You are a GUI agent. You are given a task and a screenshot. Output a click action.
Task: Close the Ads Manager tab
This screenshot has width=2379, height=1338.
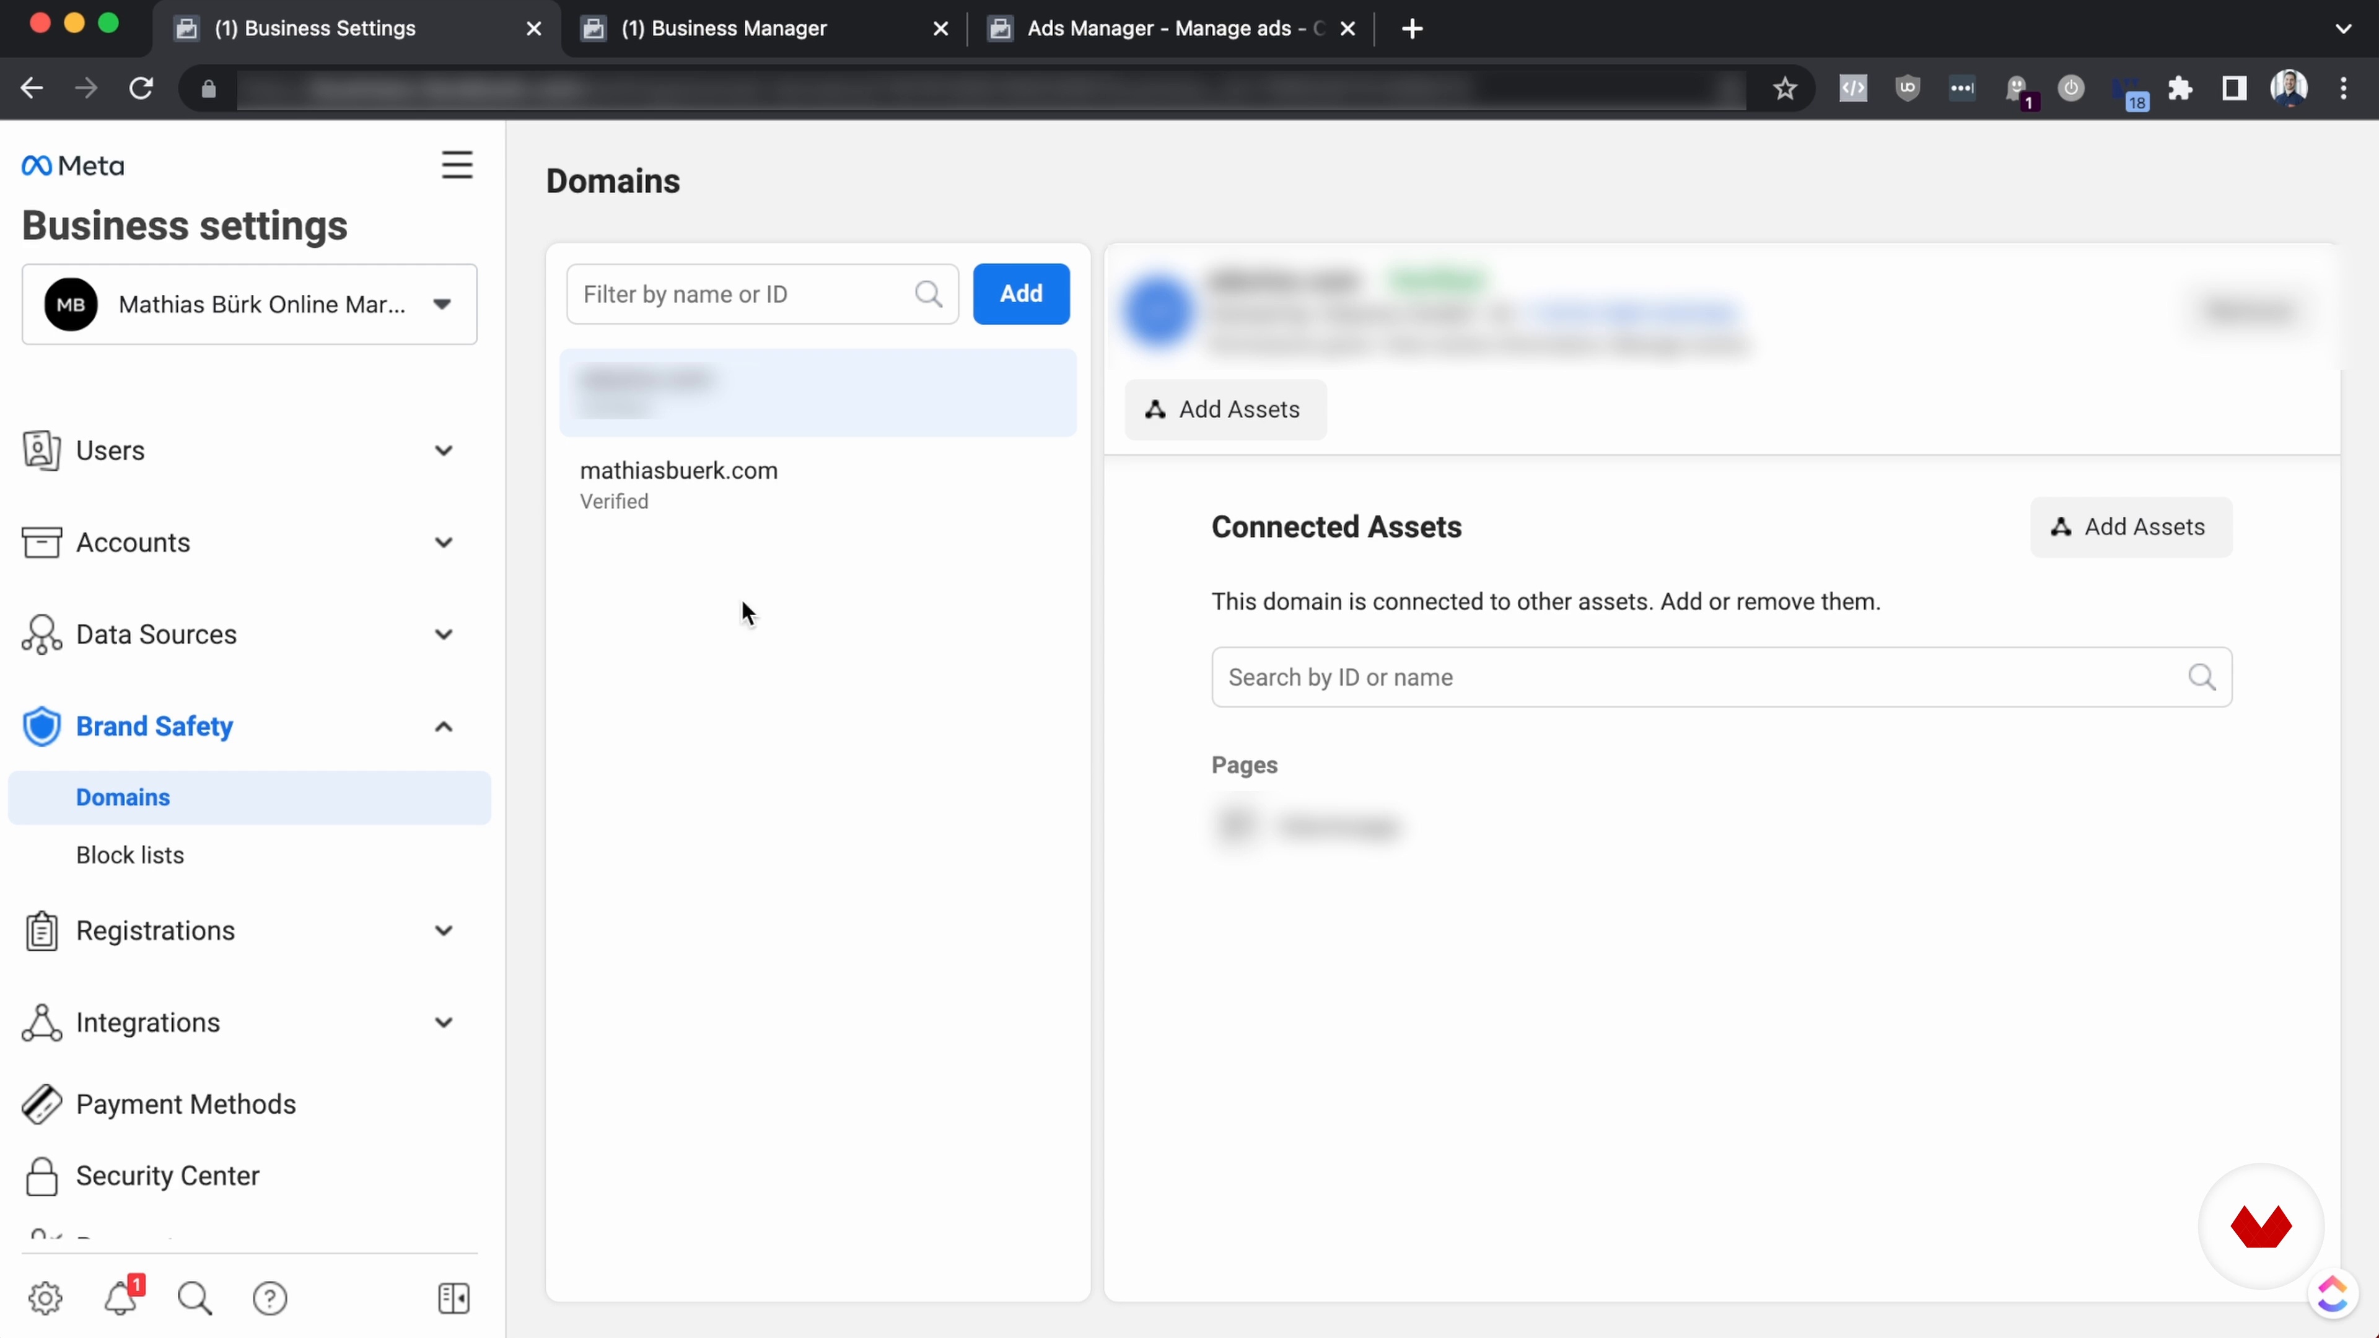[x=1347, y=28]
